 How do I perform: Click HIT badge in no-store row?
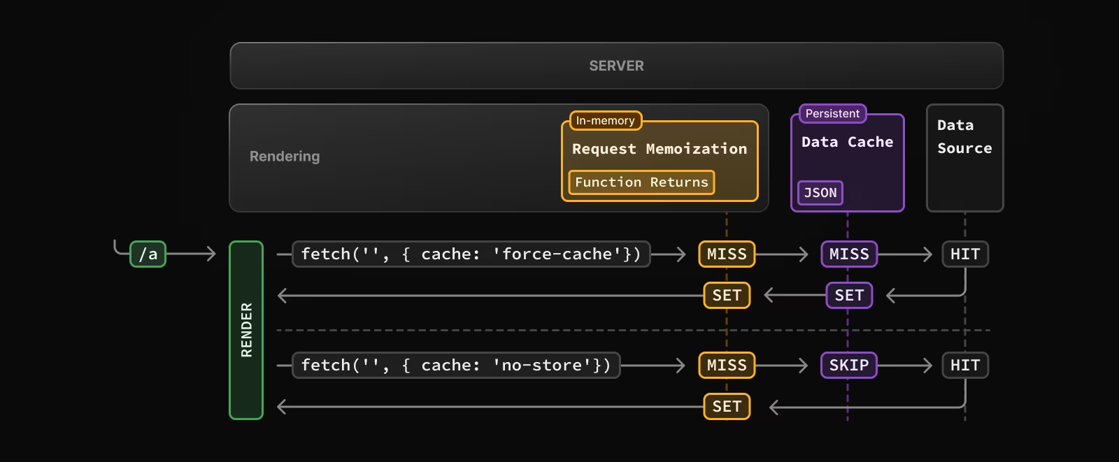click(x=965, y=366)
